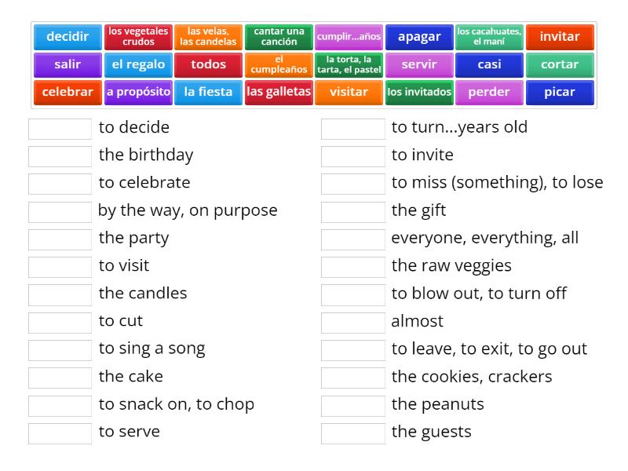628x471 pixels.
Task: Select the blank next to "to invite"
Action: [x=353, y=155]
